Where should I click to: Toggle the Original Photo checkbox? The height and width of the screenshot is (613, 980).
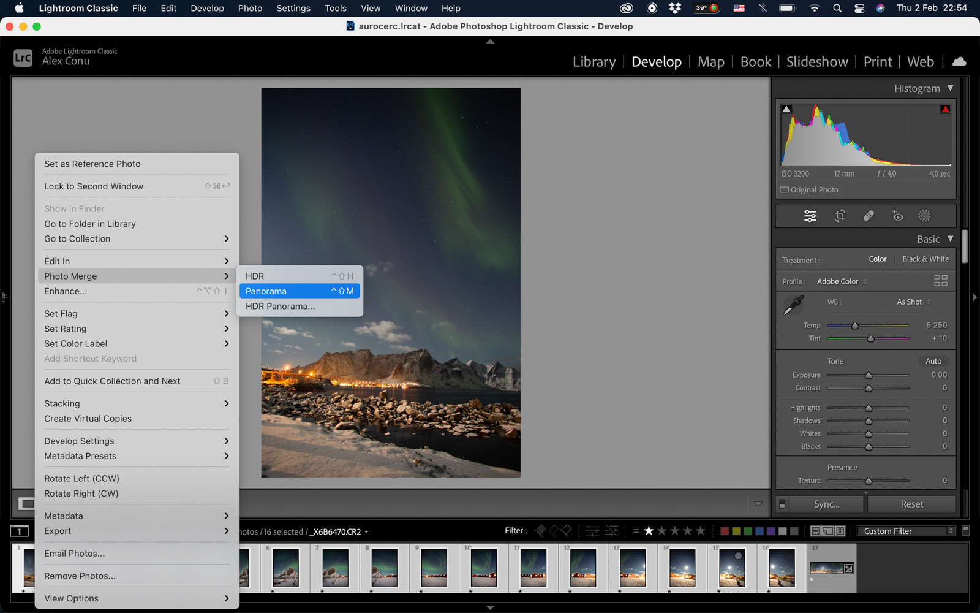(x=784, y=189)
